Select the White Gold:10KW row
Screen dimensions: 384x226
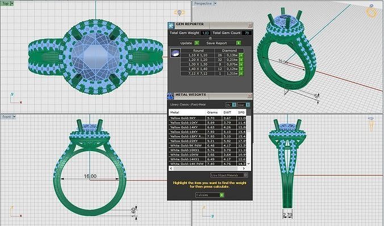[x=207, y=155]
